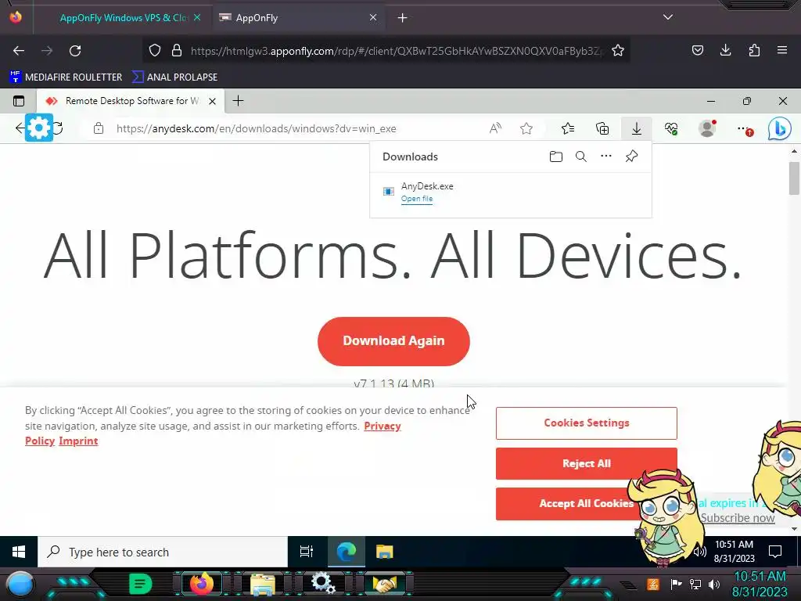Click host tray network icon
This screenshot has width=801, height=601.
coord(695,584)
